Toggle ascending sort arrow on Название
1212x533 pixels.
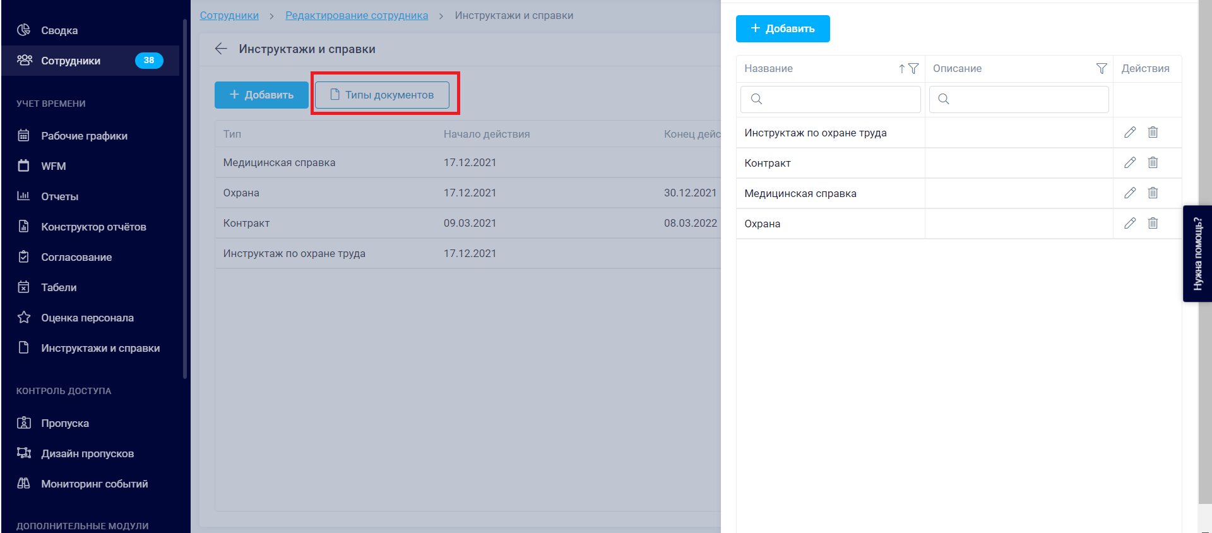(902, 68)
